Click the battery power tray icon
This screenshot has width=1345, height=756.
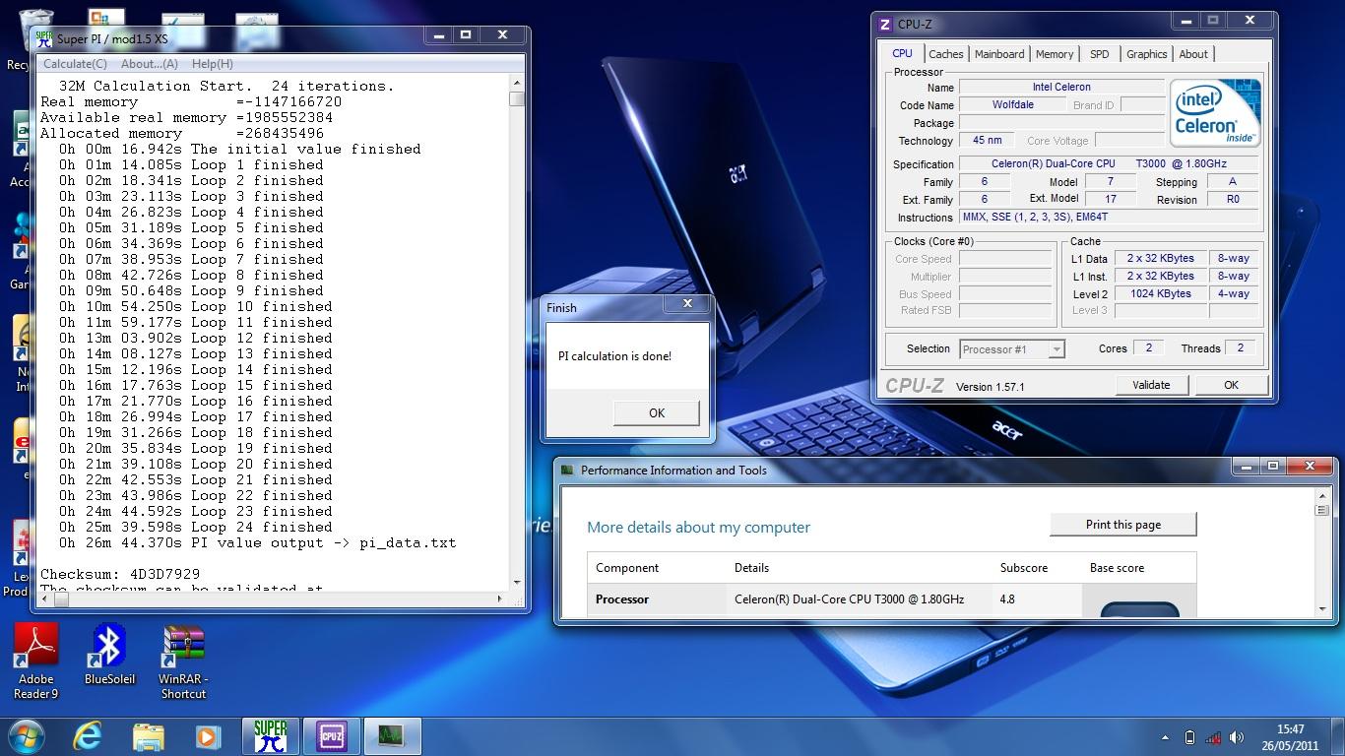click(x=1189, y=737)
